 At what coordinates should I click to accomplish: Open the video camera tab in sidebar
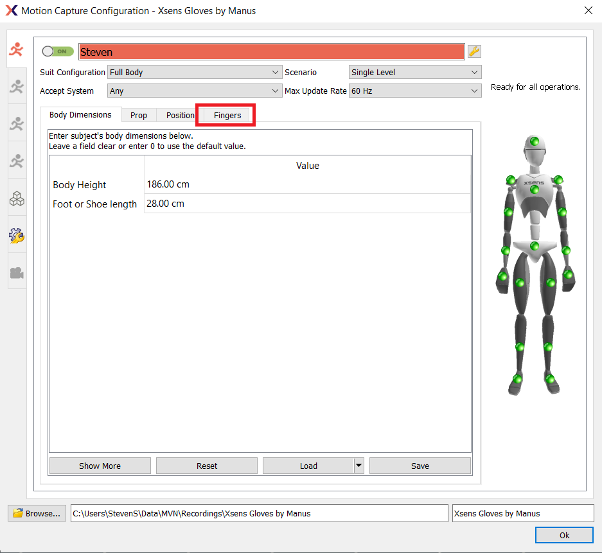click(x=17, y=273)
